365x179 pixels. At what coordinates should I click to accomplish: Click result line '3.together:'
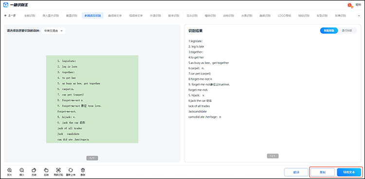[196, 52]
